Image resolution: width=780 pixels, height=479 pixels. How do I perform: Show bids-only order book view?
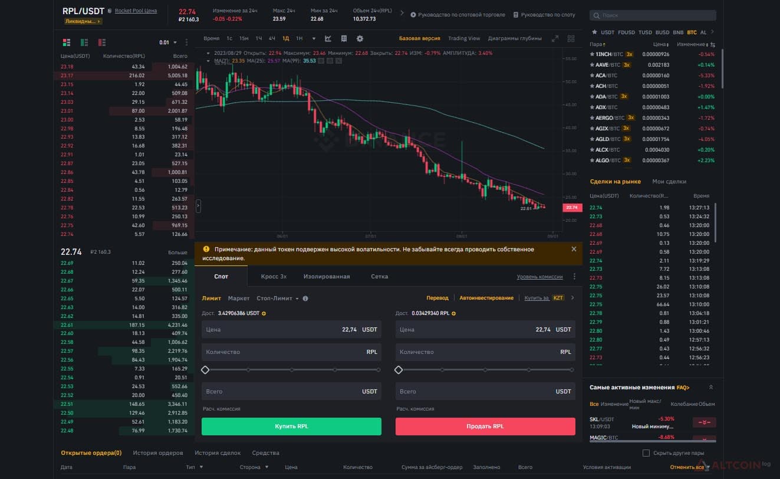[84, 42]
